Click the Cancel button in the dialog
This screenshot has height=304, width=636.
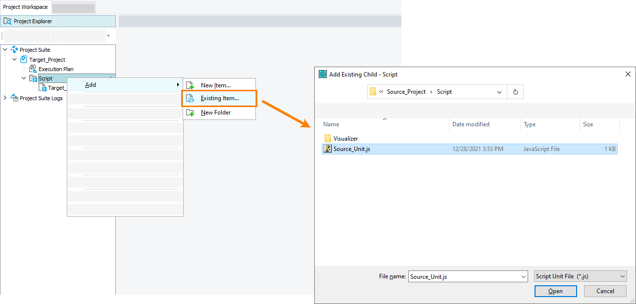605,291
